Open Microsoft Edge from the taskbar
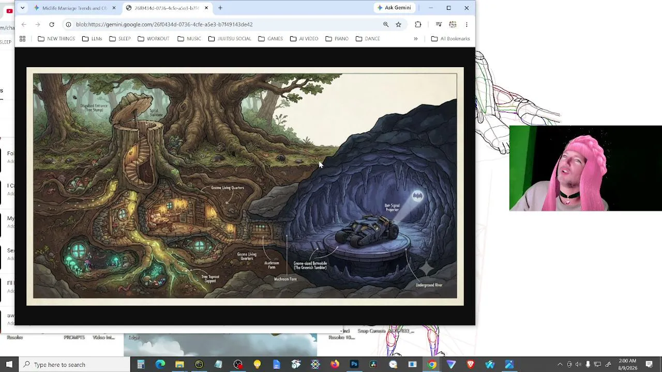 click(x=160, y=364)
